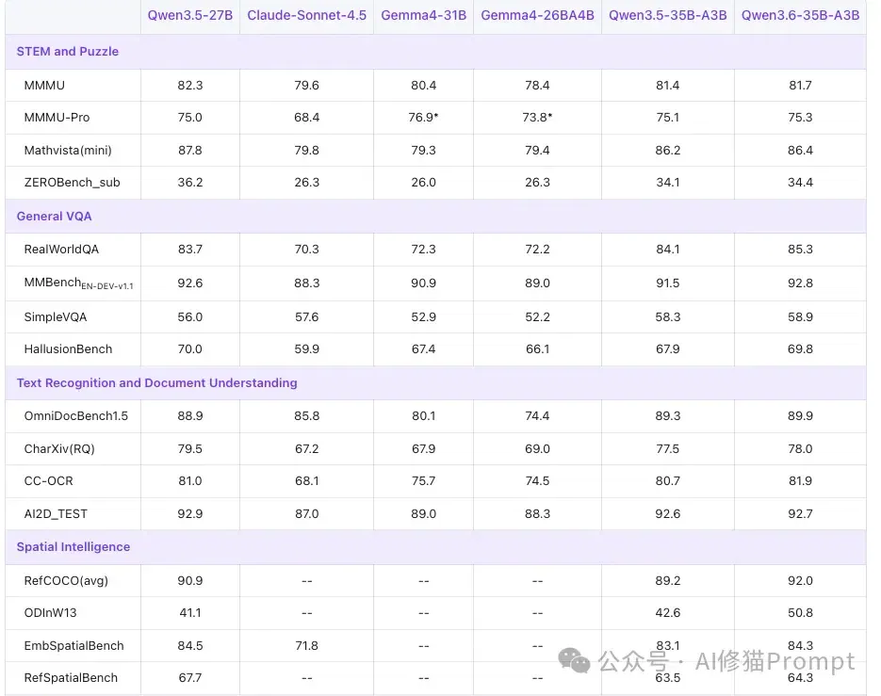
Task: Select RefSpatialBench value 67.7
Action: (x=190, y=678)
